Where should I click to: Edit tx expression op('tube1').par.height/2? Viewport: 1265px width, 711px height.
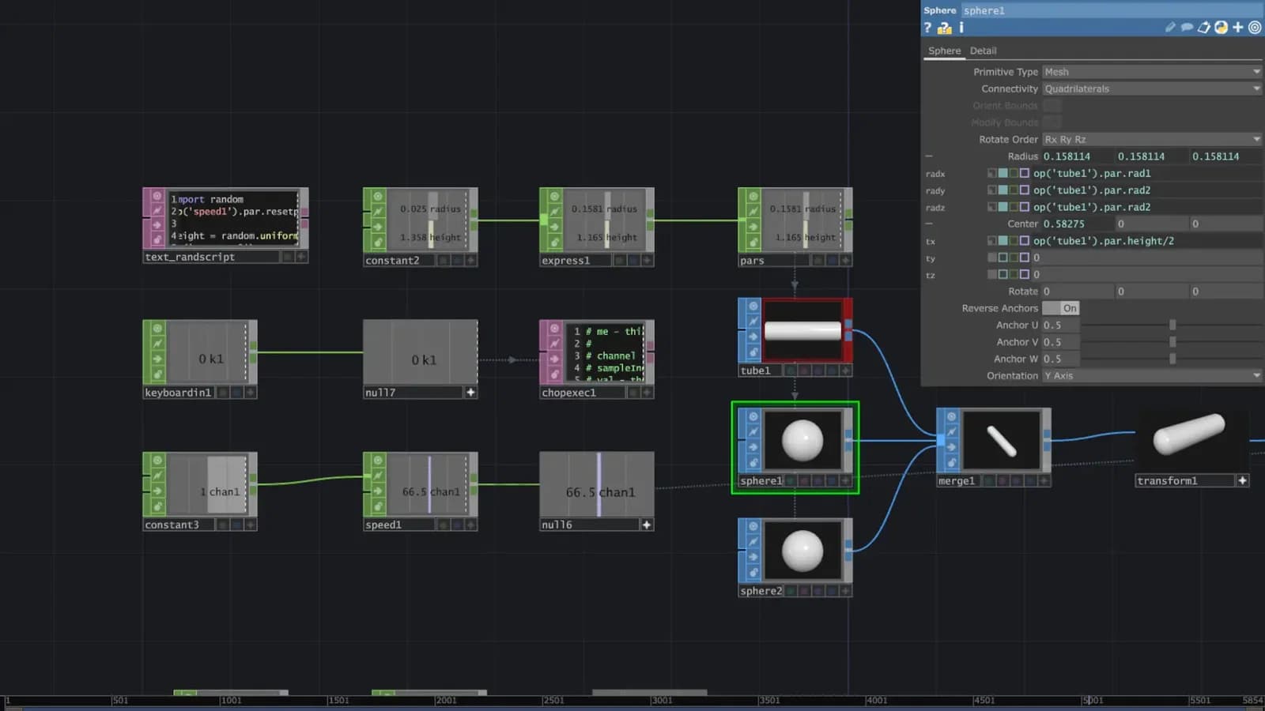(x=1146, y=241)
